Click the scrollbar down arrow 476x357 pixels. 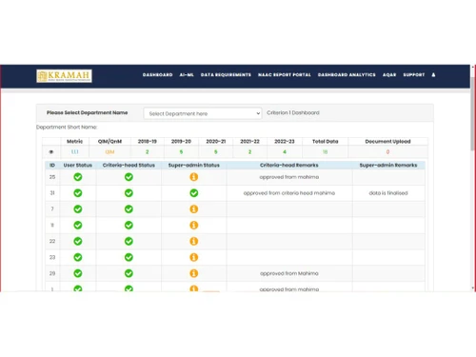click(473, 288)
